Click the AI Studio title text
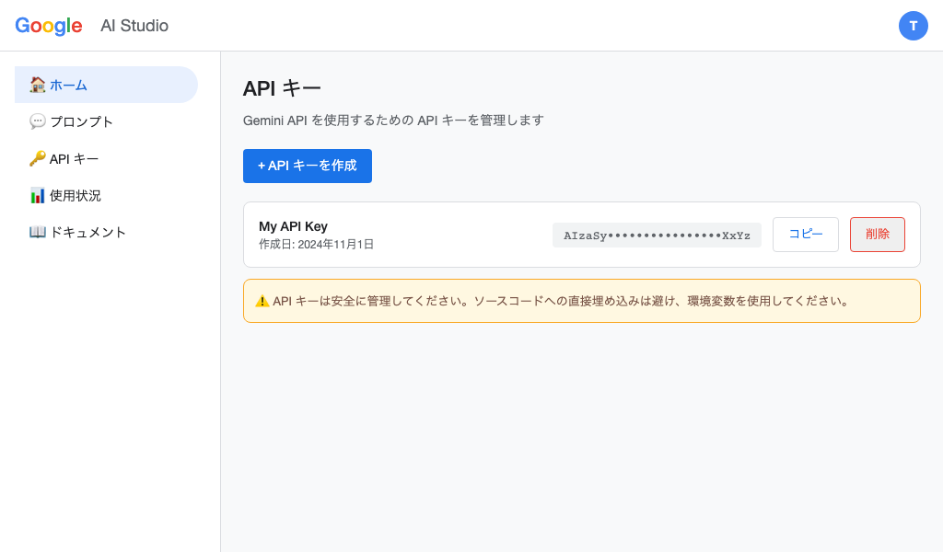943x552 pixels. (134, 26)
